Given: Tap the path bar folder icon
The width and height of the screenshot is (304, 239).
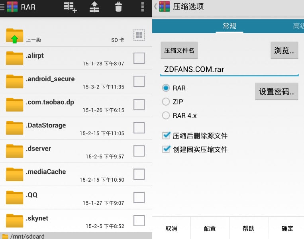Looking at the screenshot, I should click(5, 237).
